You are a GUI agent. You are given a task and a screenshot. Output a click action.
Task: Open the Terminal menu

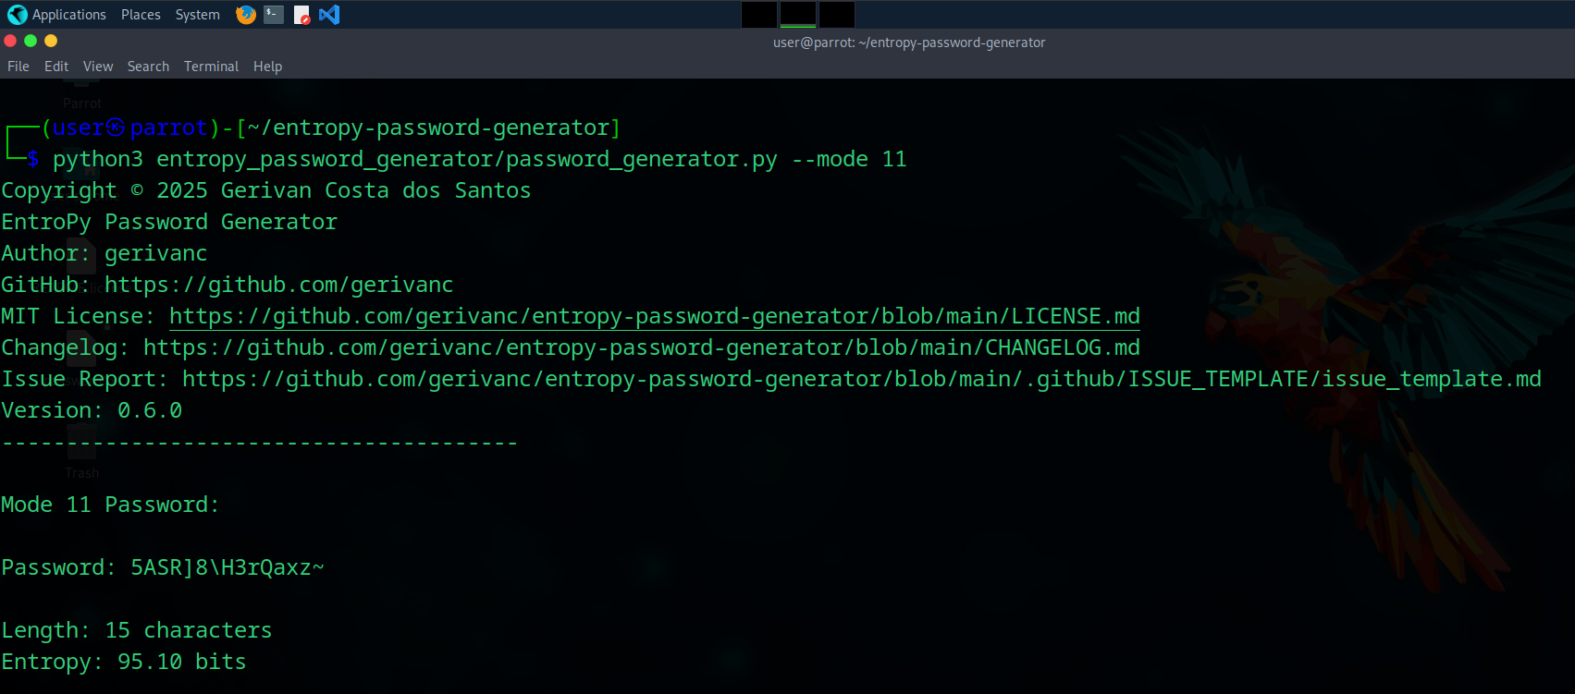click(211, 67)
